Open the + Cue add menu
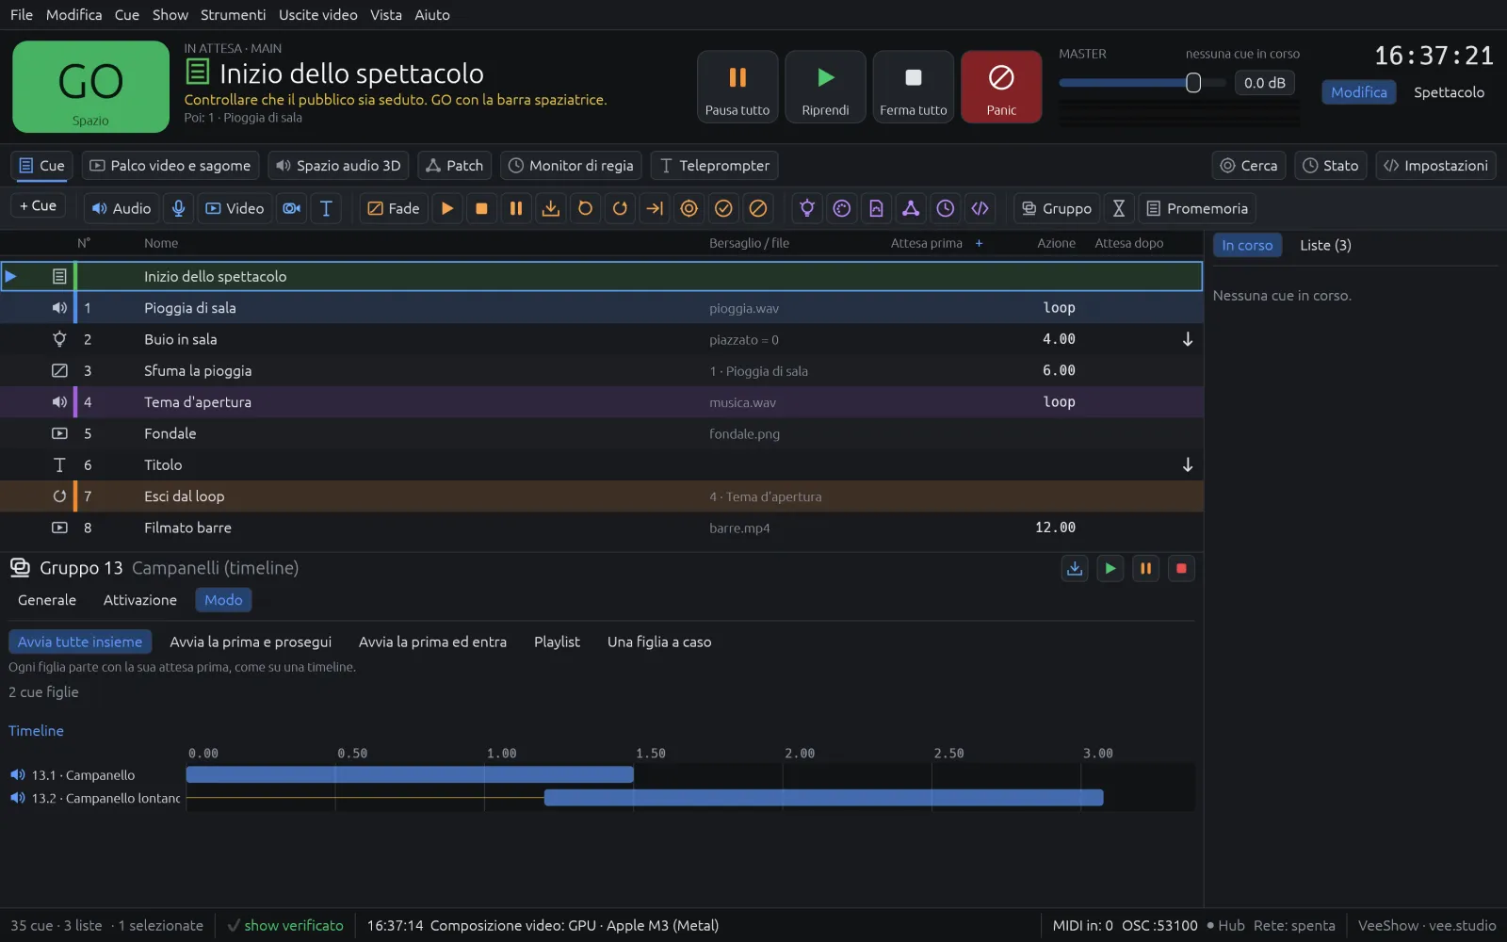 click(38, 205)
